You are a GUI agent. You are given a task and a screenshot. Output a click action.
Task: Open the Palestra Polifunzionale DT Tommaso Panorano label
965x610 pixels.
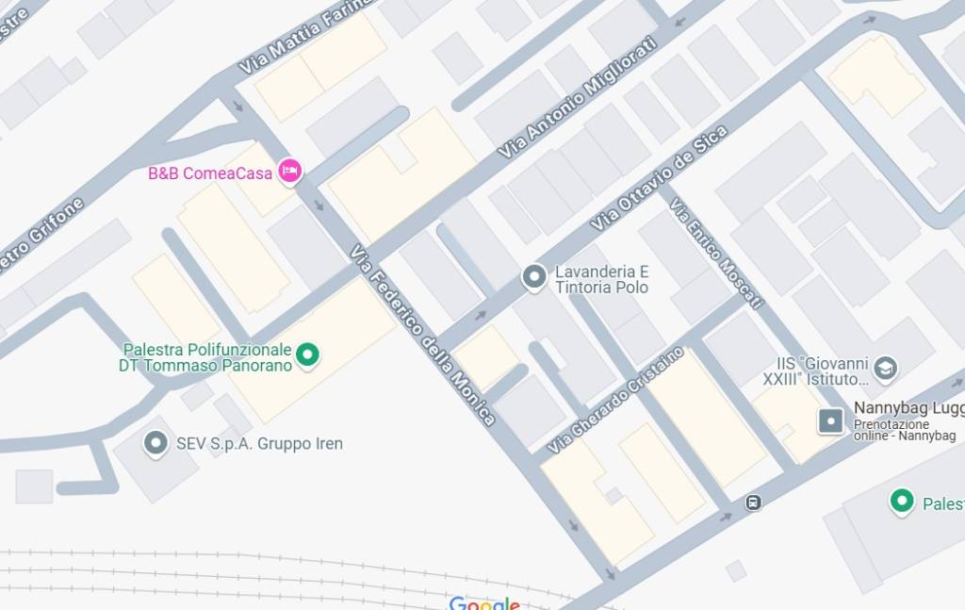pyautogui.click(x=205, y=357)
